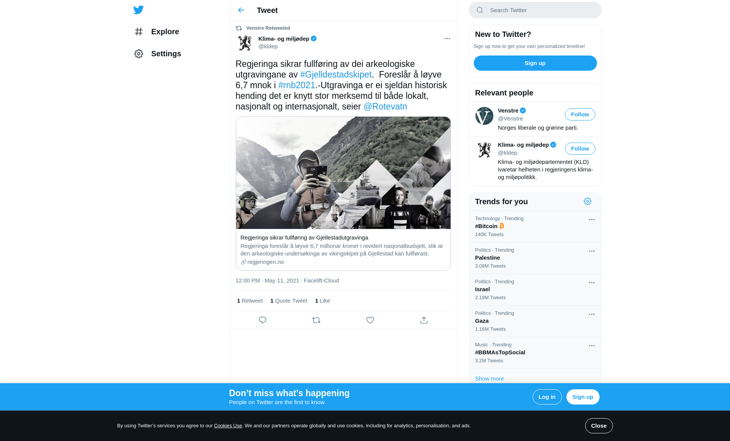Click the retweet icon beside Venstre Retweeted
730x441 pixels.
click(x=239, y=28)
